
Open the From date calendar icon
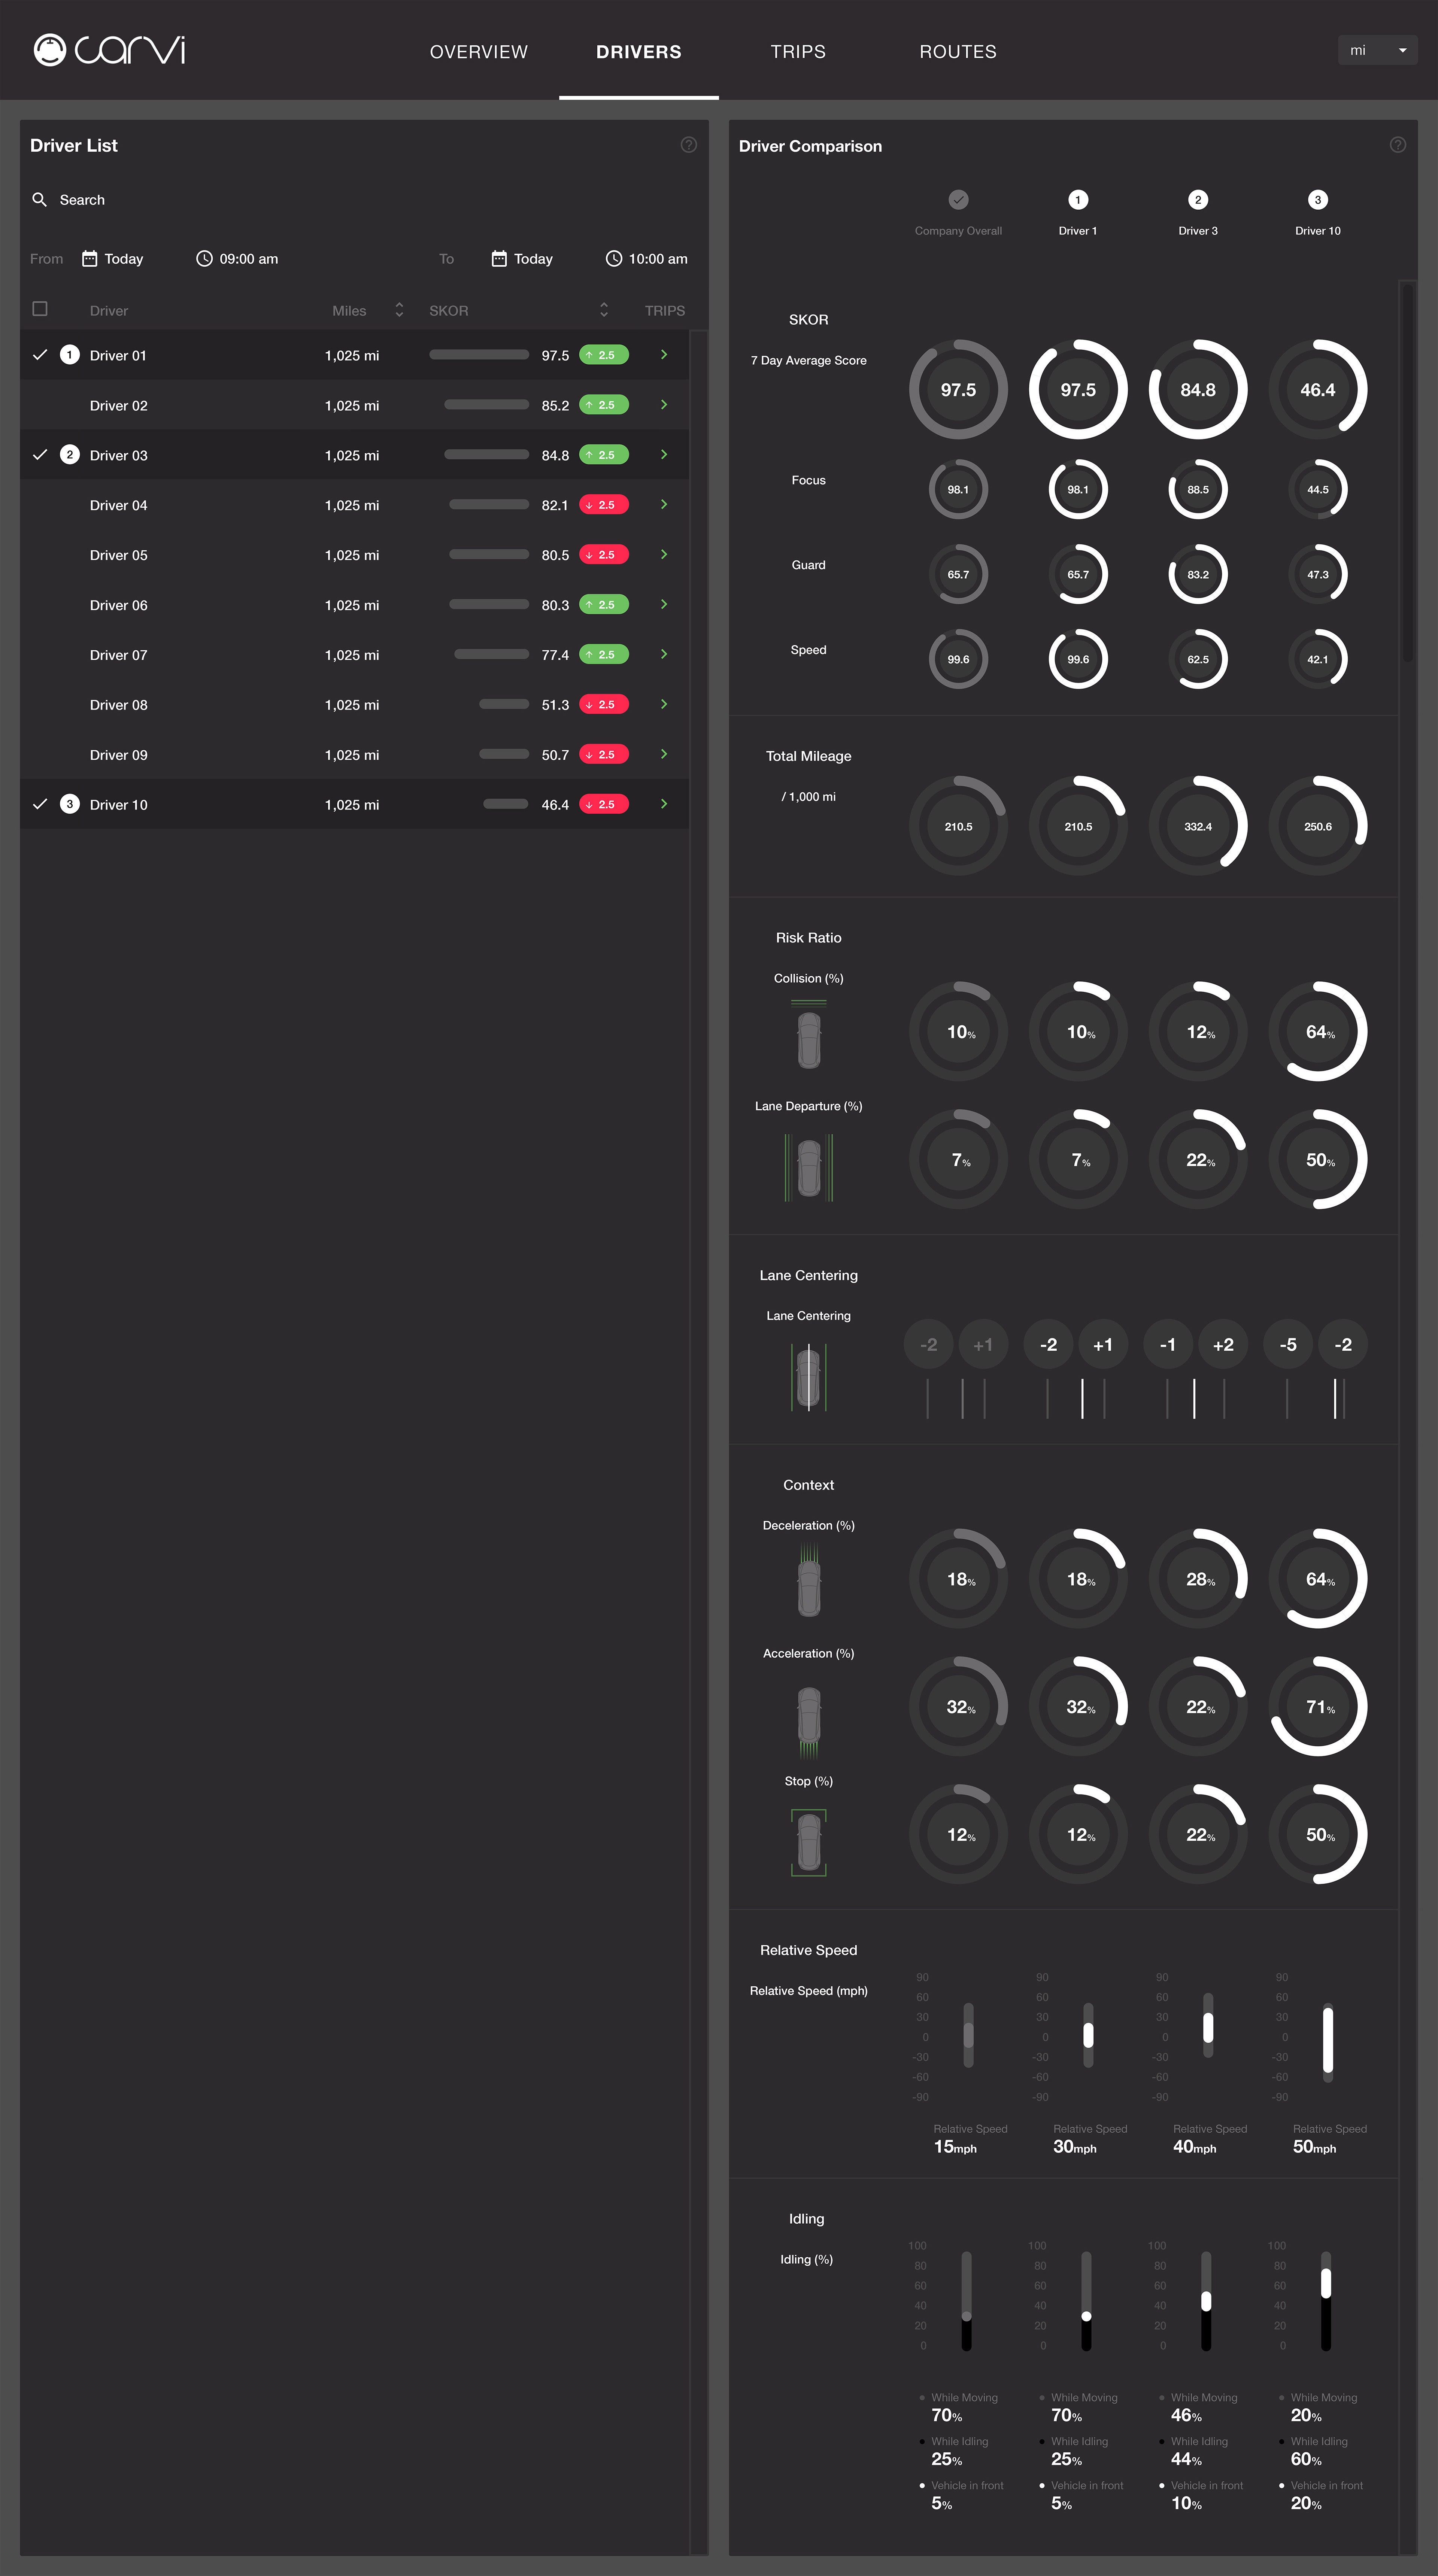89,259
